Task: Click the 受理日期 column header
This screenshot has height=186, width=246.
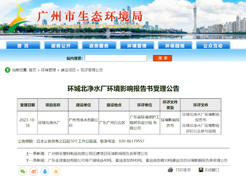Action: click(x=27, y=105)
